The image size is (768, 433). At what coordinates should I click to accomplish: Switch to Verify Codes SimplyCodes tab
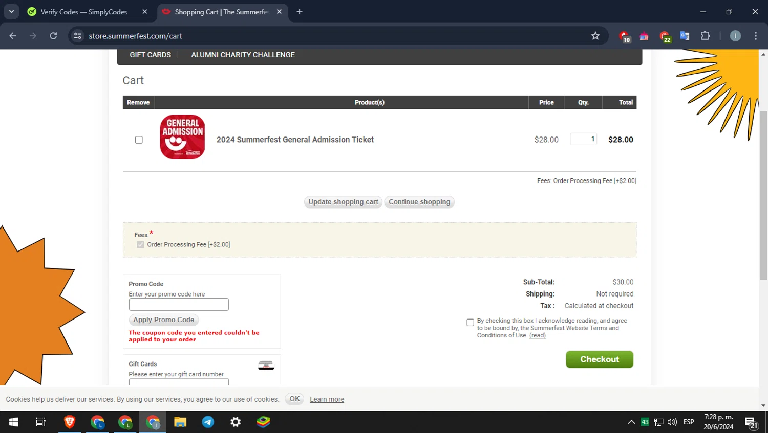point(84,12)
